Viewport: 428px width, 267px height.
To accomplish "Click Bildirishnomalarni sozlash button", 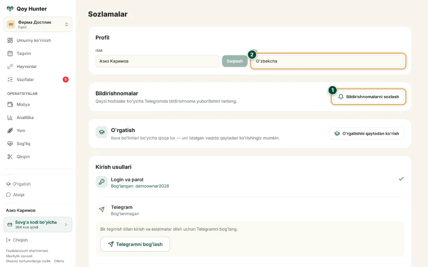I will pyautogui.click(x=368, y=97).
